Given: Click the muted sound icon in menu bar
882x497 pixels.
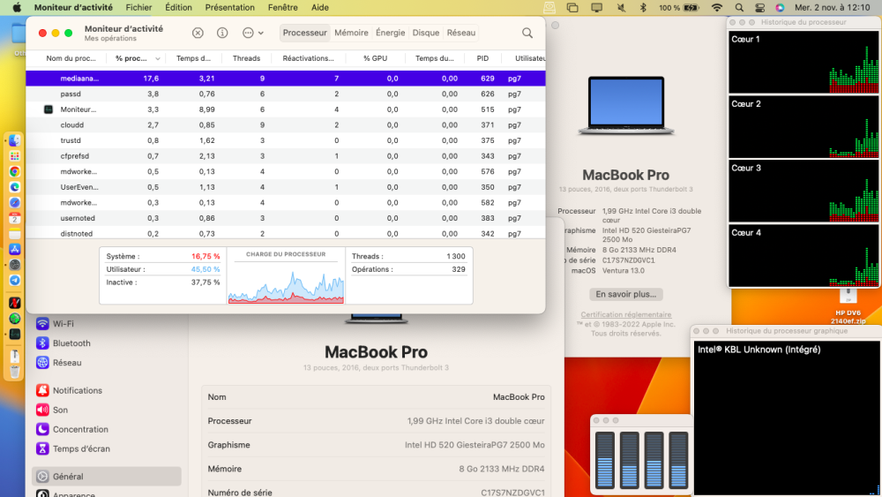Looking at the screenshot, I should [x=621, y=7].
